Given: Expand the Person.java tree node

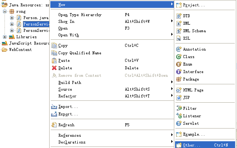Looking at the screenshot, I should (12, 18).
